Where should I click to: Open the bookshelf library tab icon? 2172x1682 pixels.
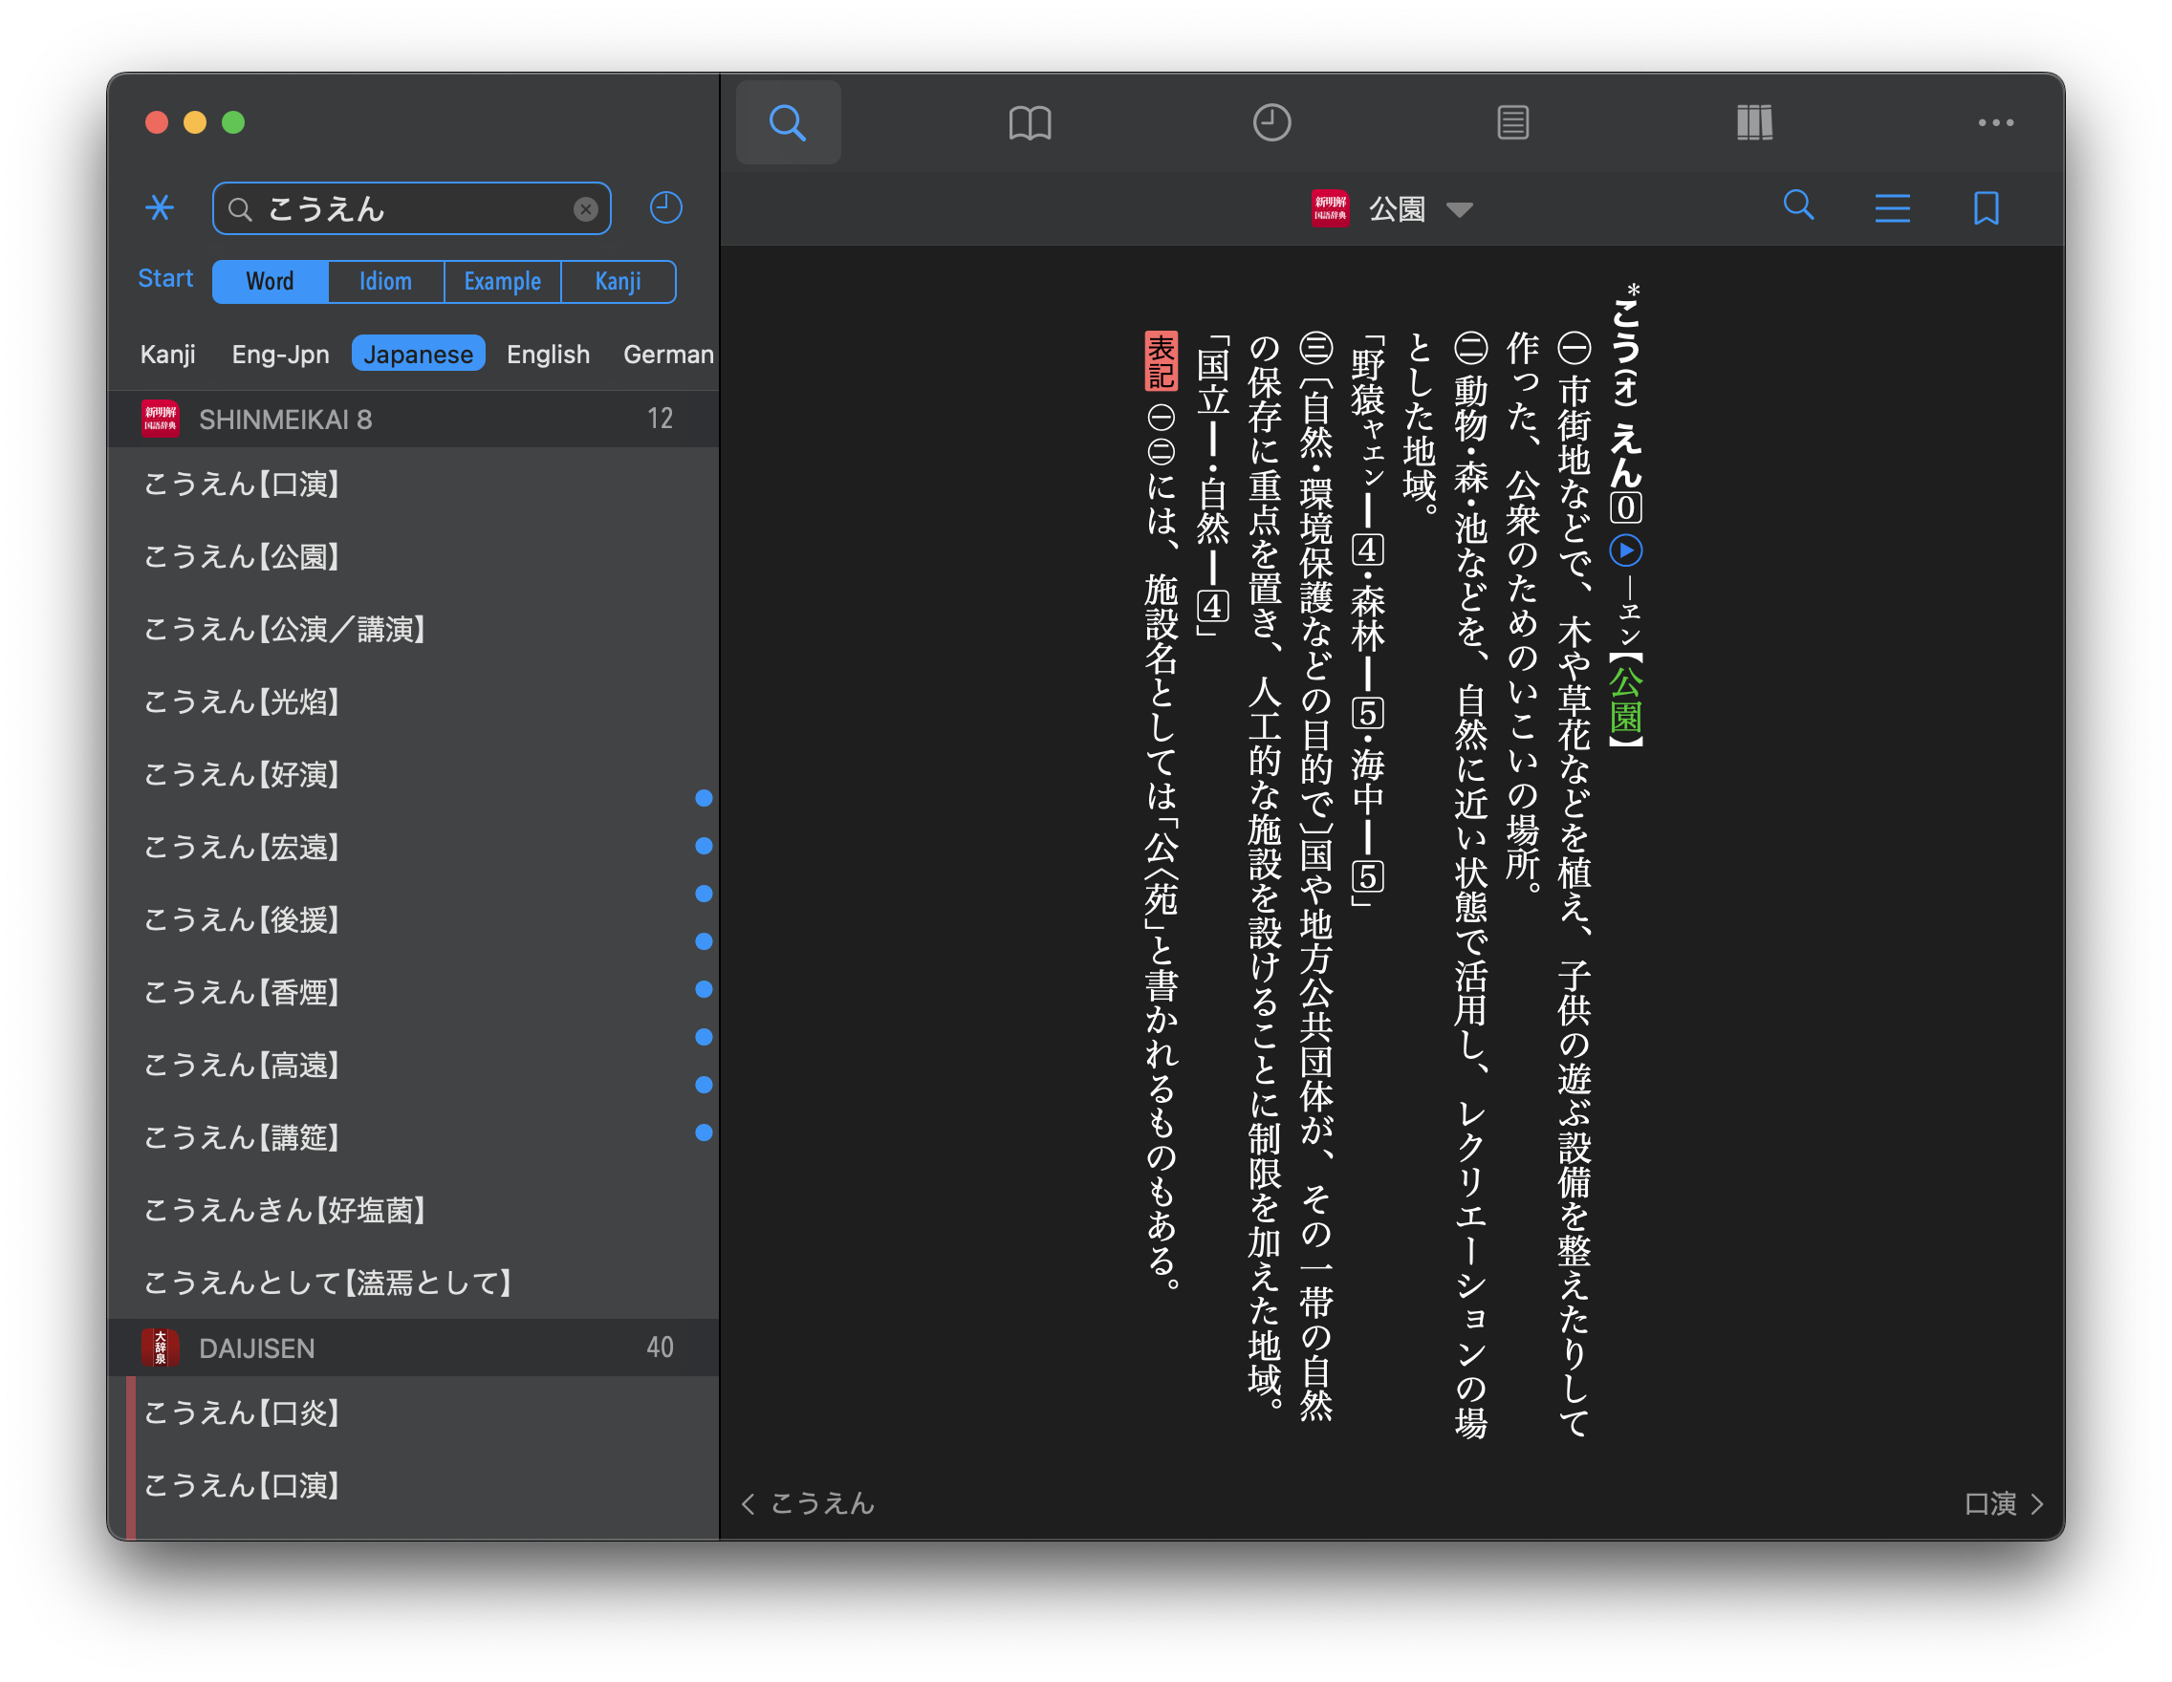point(1754,123)
